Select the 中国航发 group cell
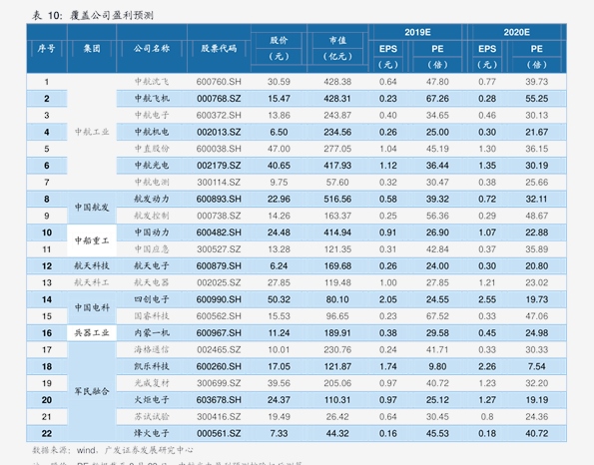Screen dimensions: 594x465 tap(92, 208)
